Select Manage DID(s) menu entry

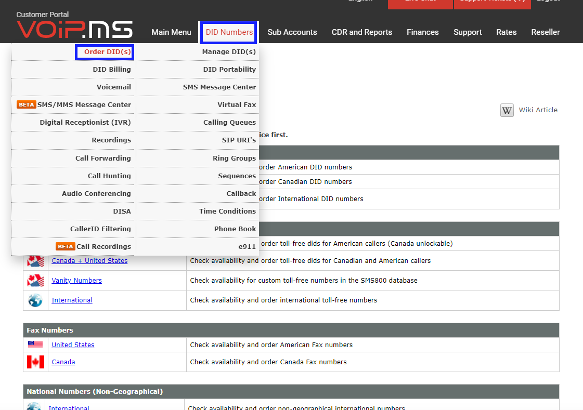[229, 52]
